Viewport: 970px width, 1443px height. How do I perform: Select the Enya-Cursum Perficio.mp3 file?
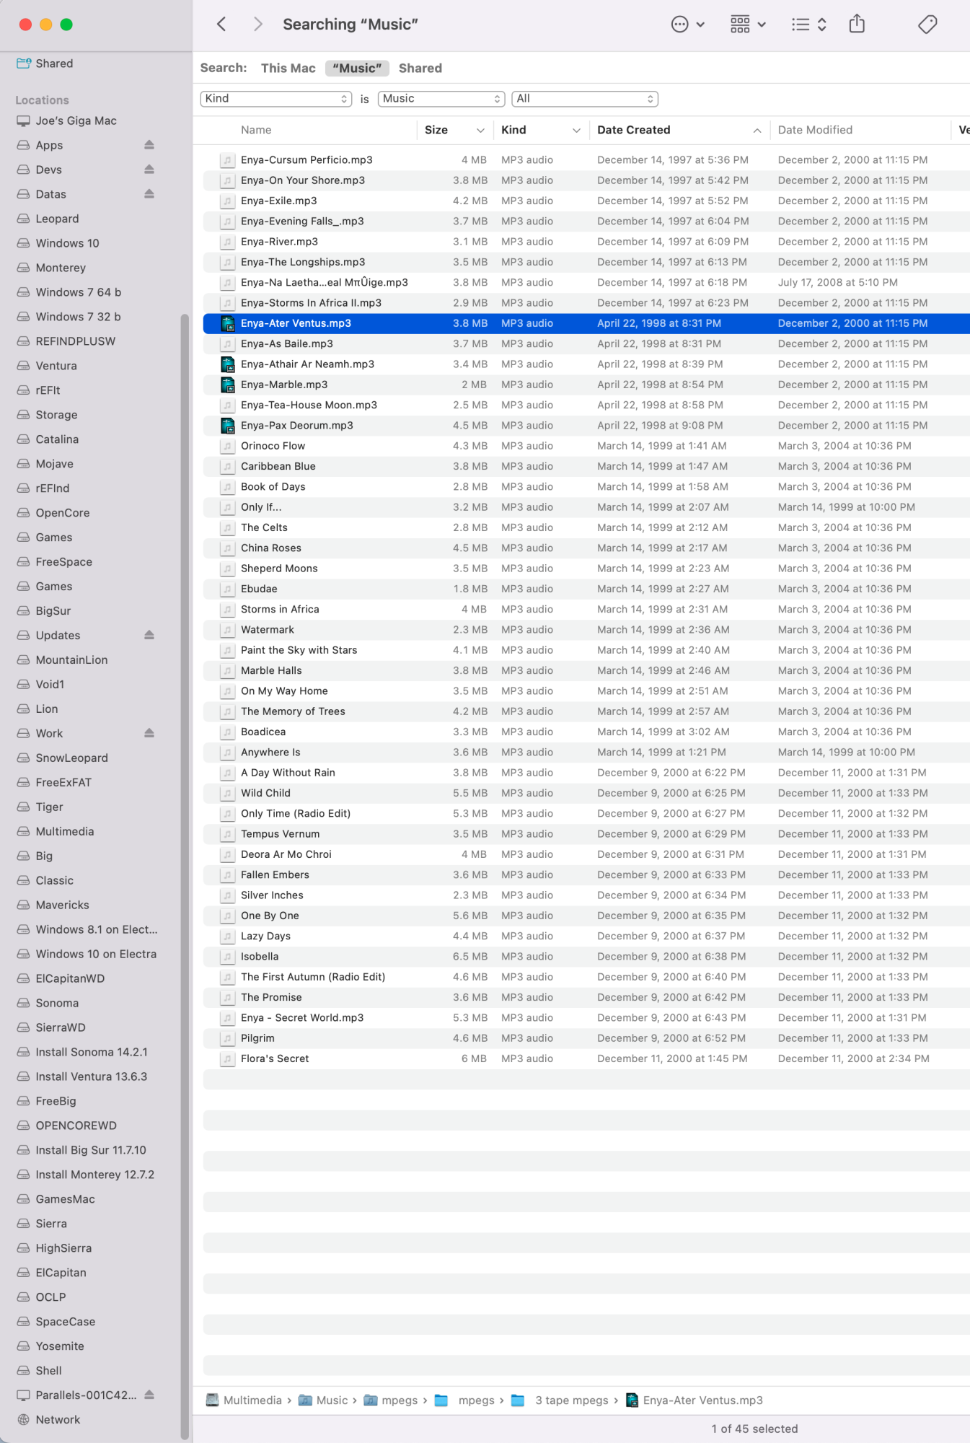586,160
